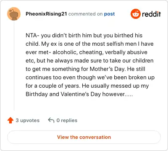Click the line "ever met- alcoholic, cheating"

coord(87,52)
